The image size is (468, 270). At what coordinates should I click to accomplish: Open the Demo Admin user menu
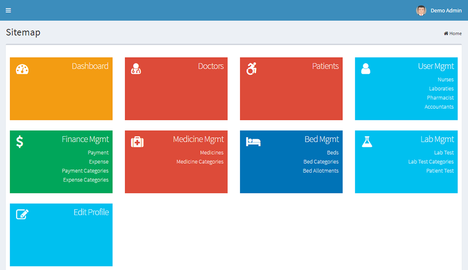coord(446,11)
